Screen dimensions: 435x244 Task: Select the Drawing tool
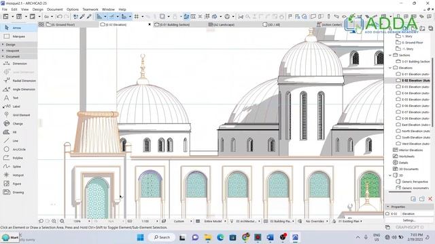pyautogui.click(x=18, y=192)
